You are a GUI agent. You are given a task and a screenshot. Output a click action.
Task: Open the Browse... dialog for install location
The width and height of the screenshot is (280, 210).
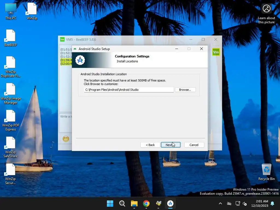coord(185,90)
